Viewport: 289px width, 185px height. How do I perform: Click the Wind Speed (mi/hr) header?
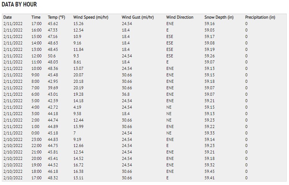pyautogui.click(x=91, y=17)
